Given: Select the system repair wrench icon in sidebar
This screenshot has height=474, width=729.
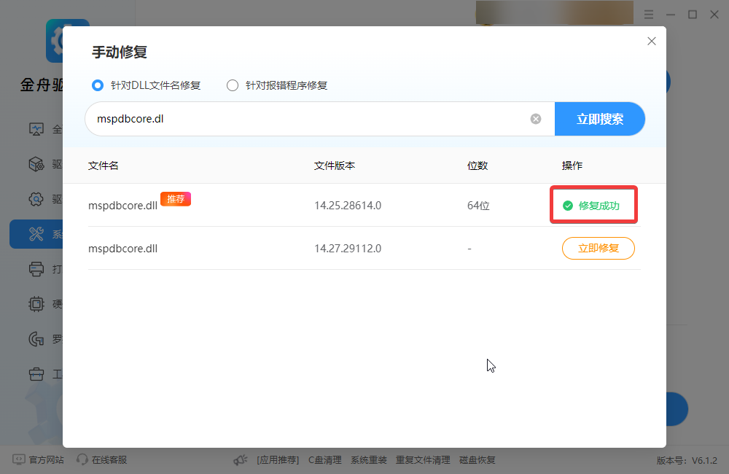Looking at the screenshot, I should [36, 234].
